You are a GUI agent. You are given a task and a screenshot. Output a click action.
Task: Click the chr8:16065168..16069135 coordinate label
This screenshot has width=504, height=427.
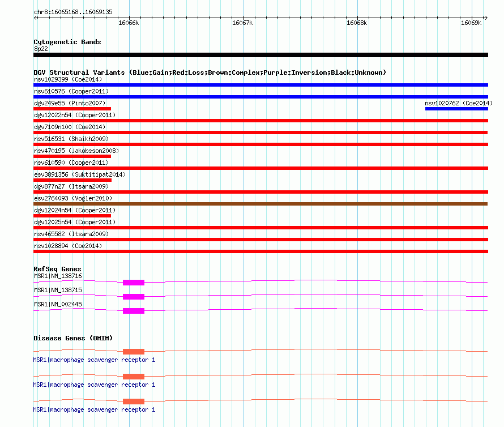(x=73, y=12)
